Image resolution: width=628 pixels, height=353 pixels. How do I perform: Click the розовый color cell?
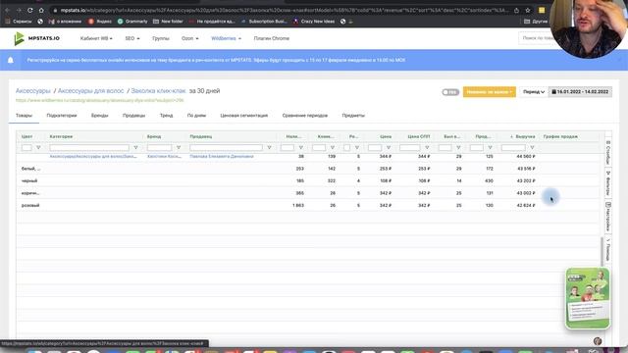[x=30, y=205]
